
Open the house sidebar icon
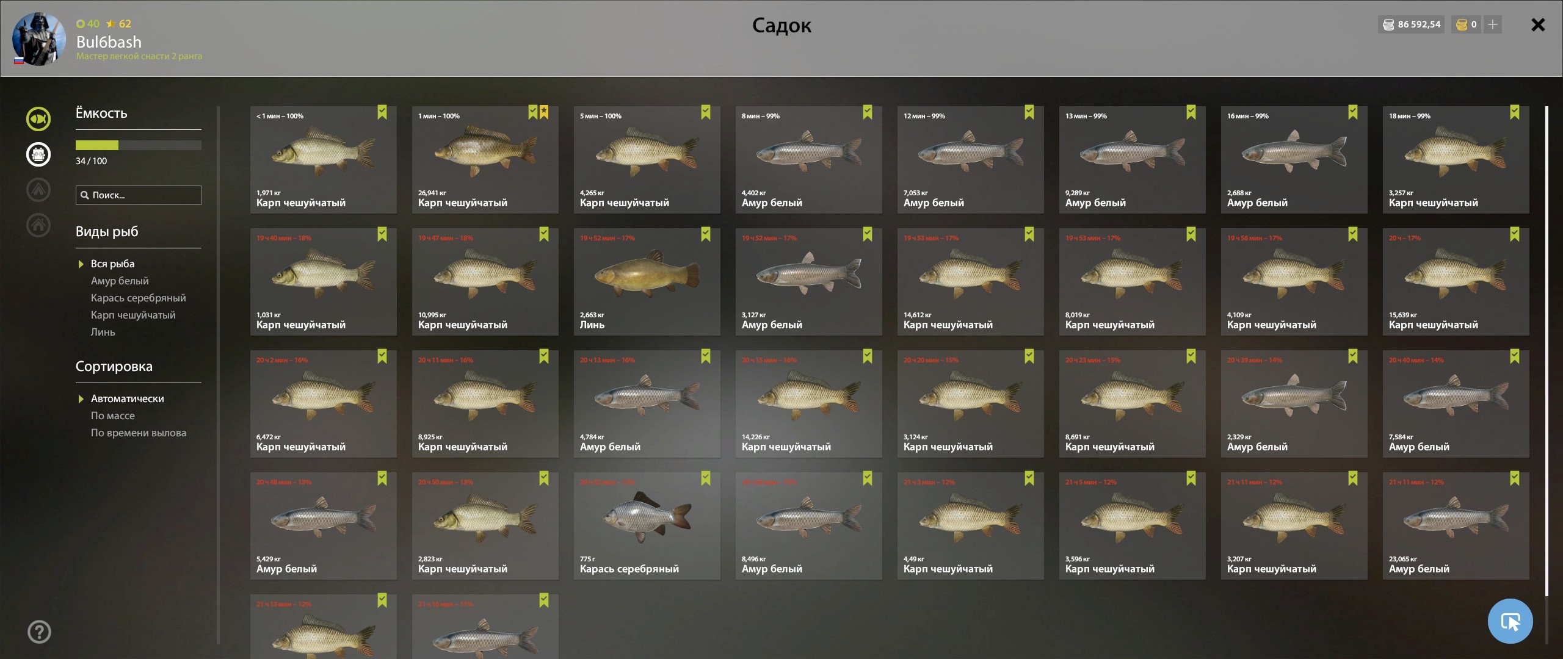pos(38,225)
